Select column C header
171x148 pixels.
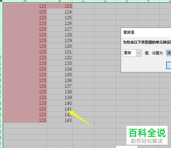coord(83,1)
